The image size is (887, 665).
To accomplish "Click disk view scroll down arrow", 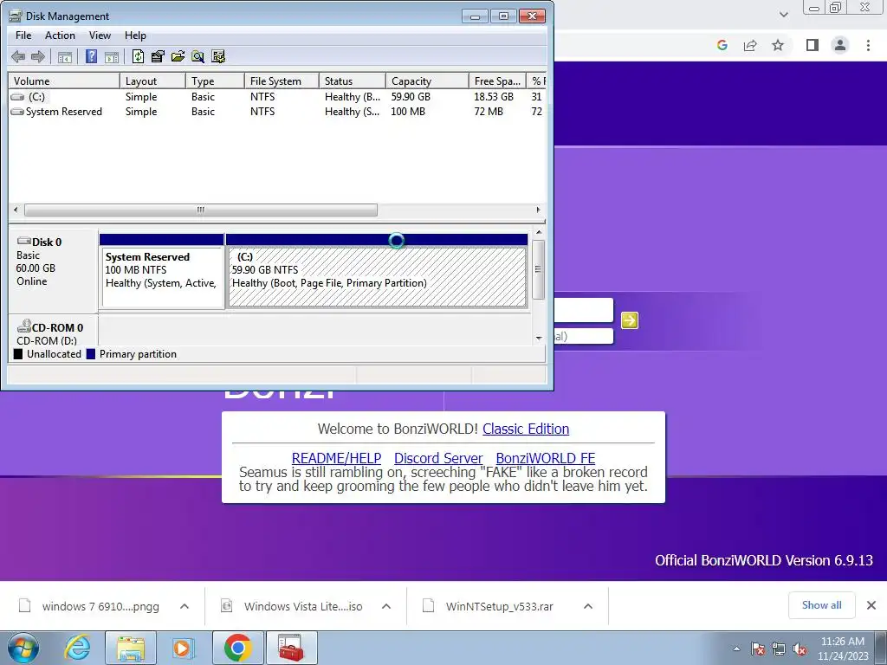I will tap(539, 339).
